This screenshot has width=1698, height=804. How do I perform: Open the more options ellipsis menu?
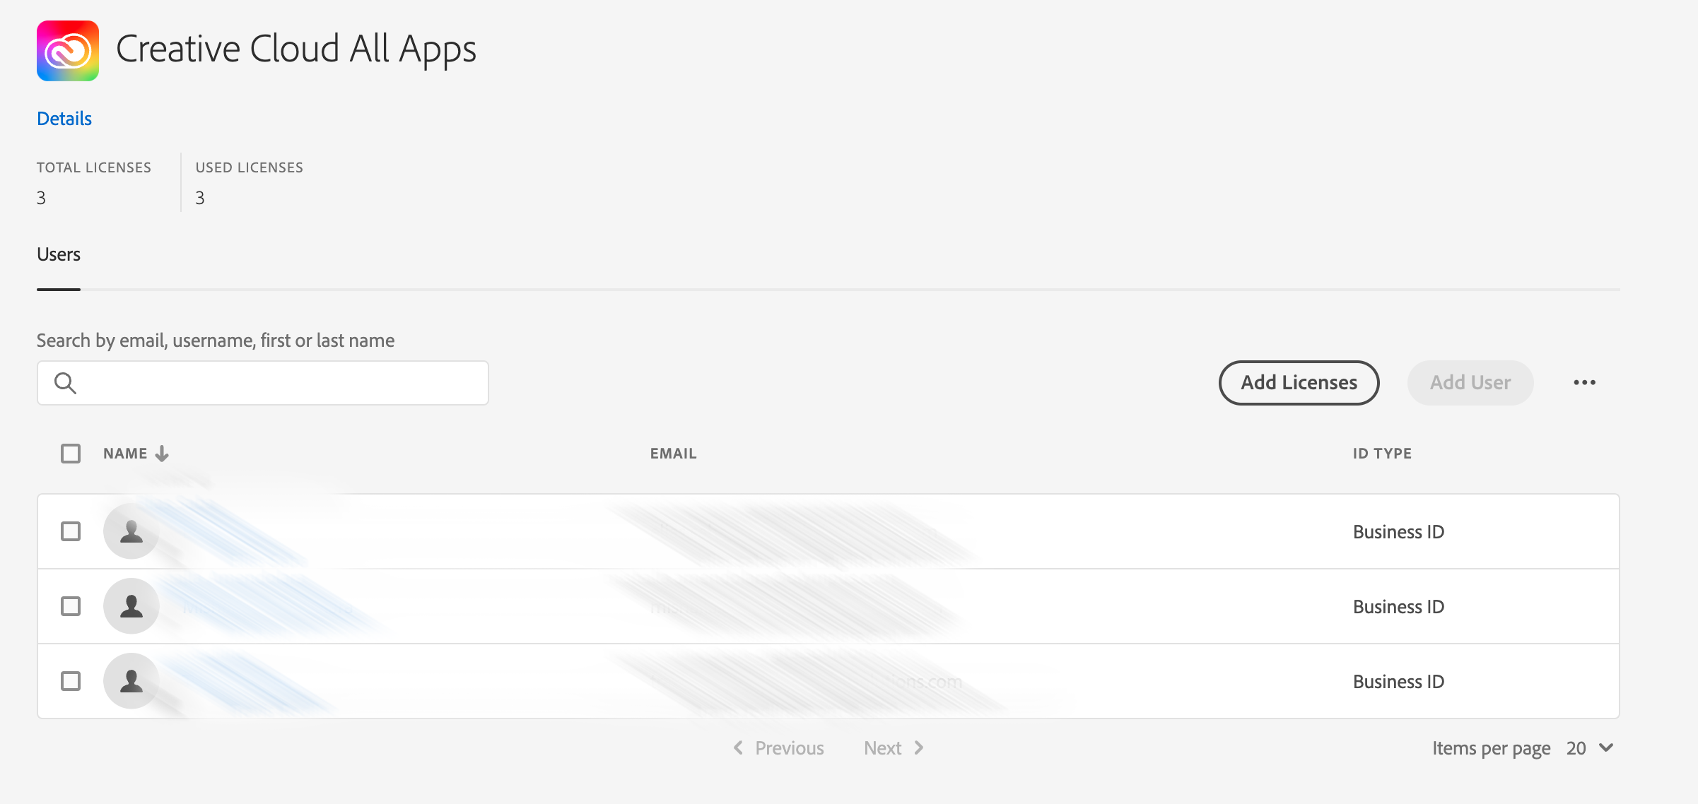(1586, 382)
